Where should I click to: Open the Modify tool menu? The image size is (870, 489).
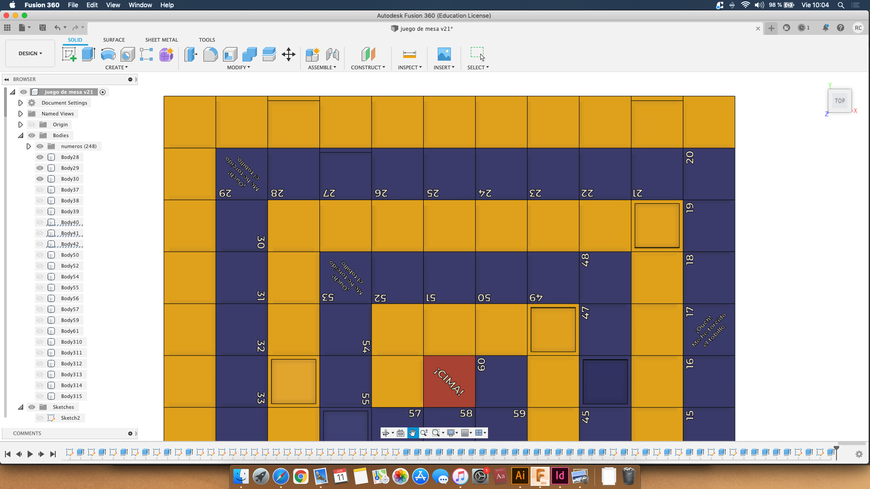click(238, 67)
